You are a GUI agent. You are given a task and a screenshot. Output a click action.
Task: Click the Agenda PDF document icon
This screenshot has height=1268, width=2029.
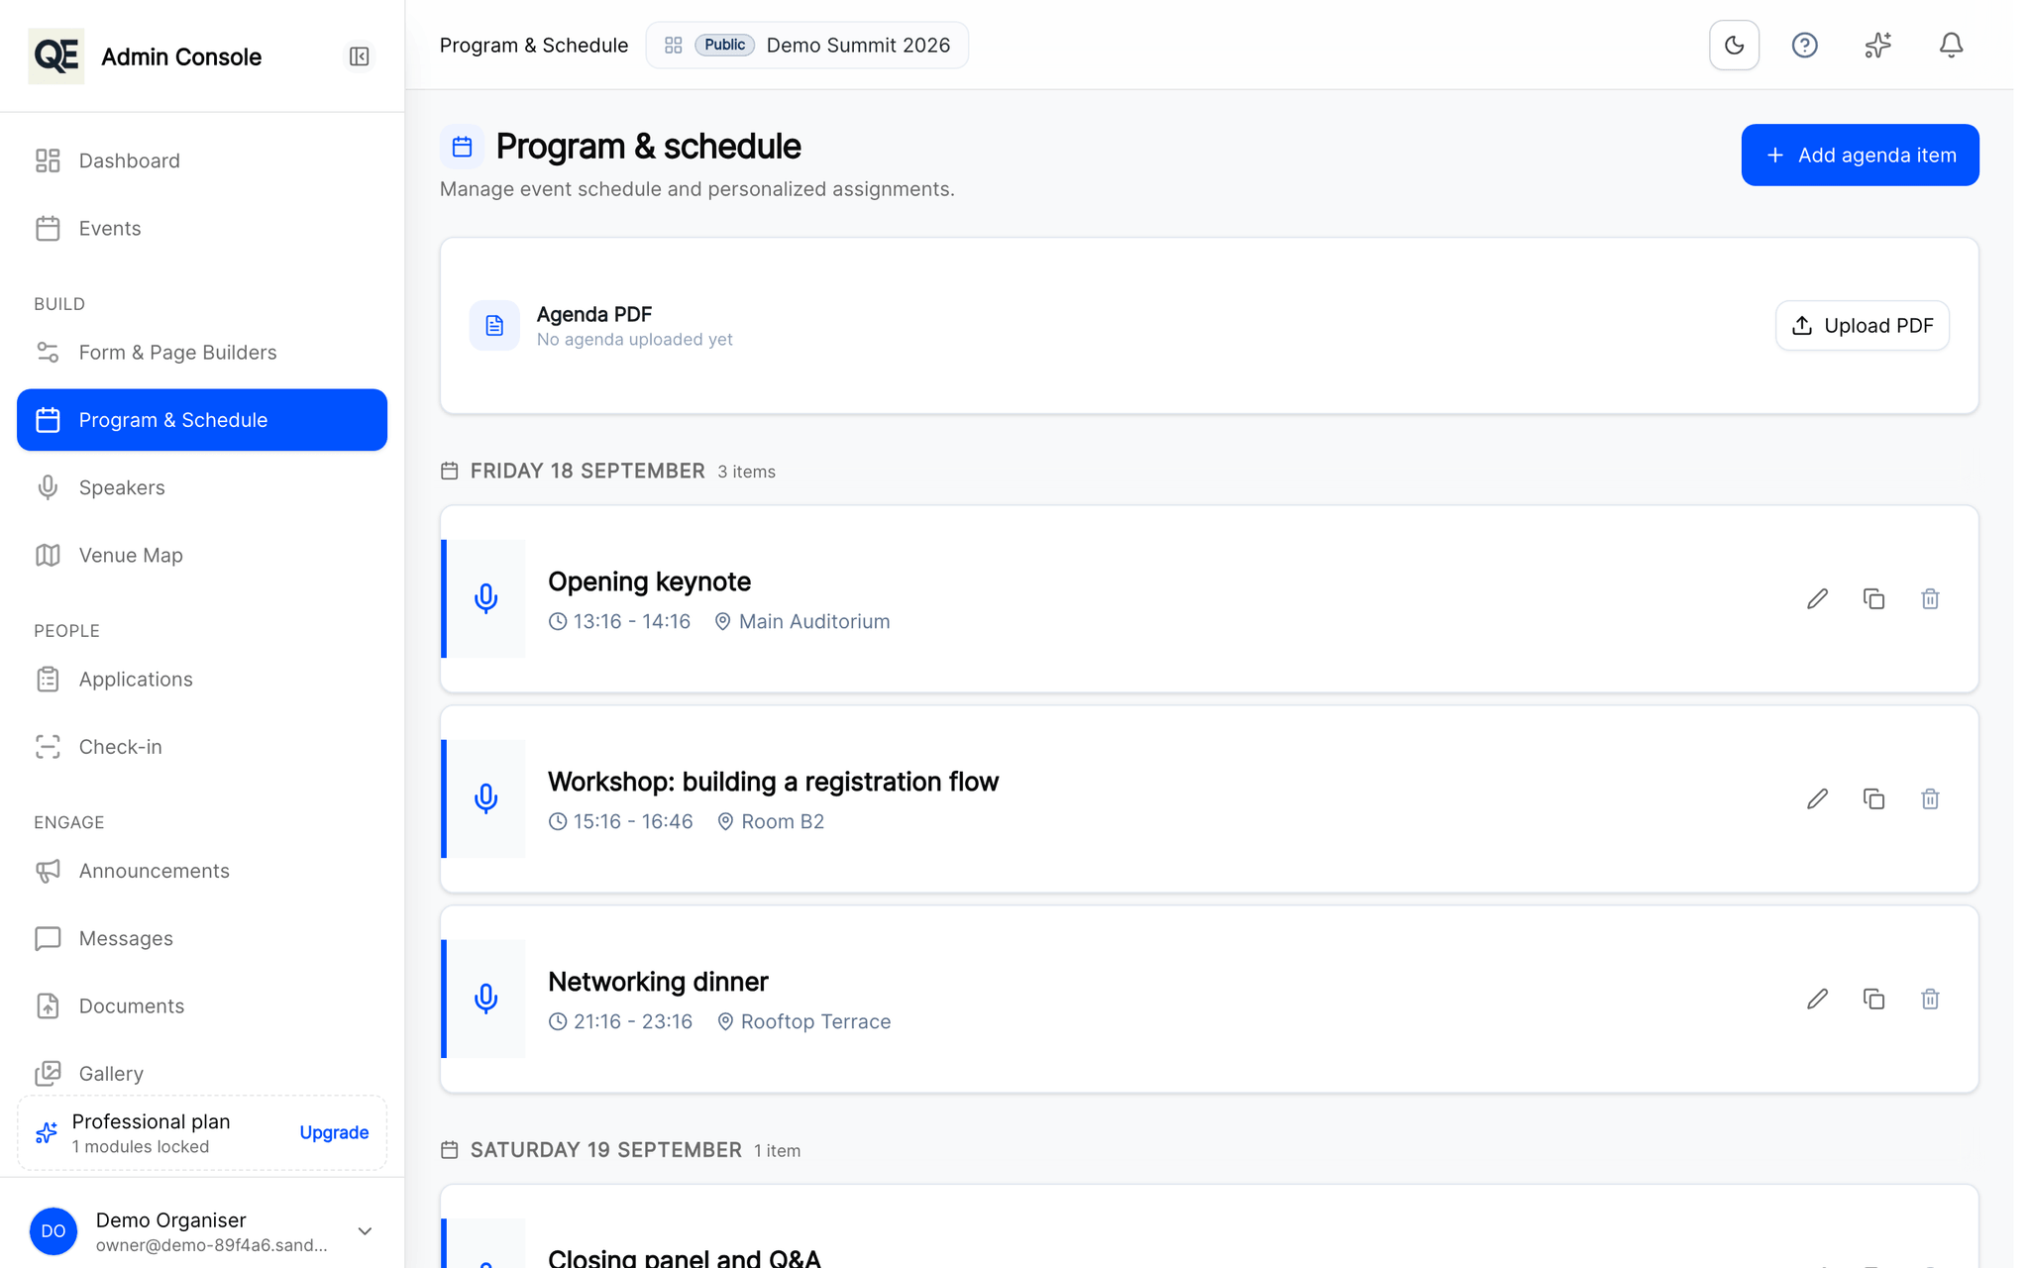pyautogui.click(x=494, y=325)
